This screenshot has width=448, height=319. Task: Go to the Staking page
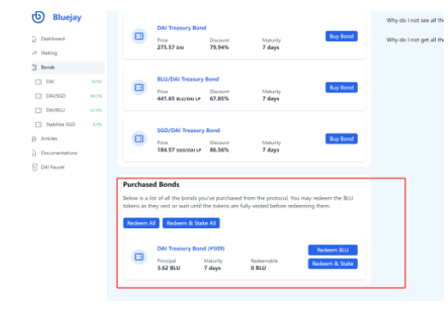49,53
